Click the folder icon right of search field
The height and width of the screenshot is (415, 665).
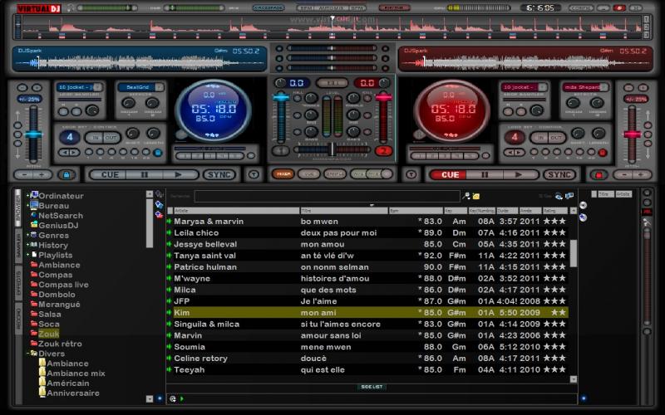click(x=475, y=196)
